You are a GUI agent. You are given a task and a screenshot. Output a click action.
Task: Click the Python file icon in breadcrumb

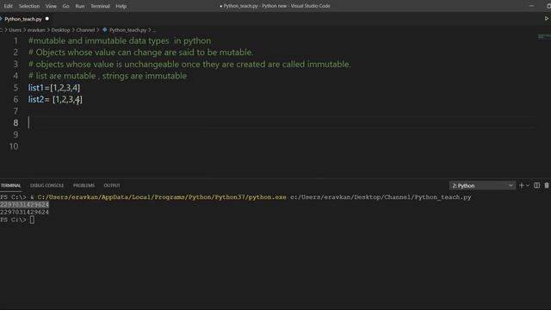(105, 30)
